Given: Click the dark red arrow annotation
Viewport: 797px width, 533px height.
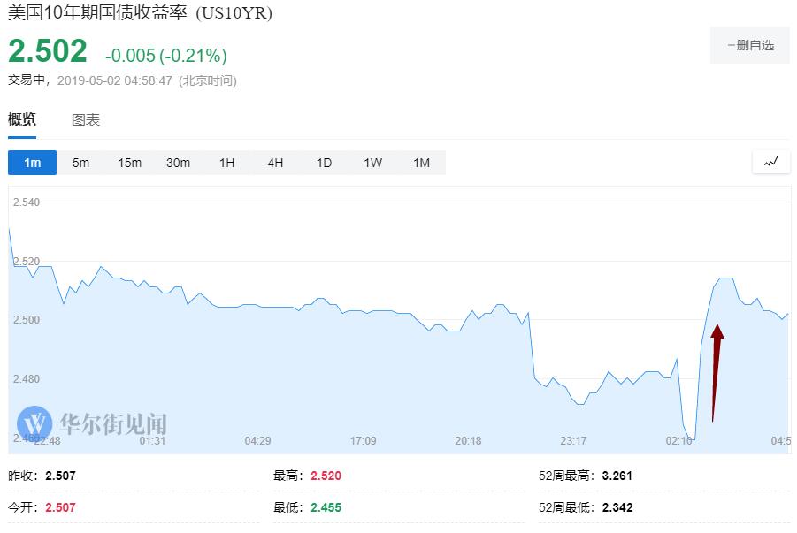Looking at the screenshot, I should [716, 371].
